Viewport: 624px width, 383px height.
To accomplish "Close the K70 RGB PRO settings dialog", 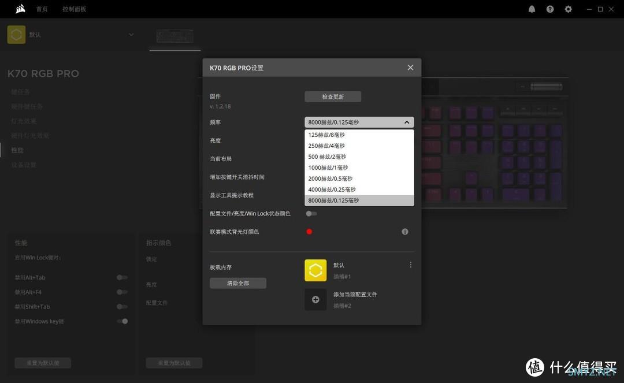I will [x=410, y=68].
